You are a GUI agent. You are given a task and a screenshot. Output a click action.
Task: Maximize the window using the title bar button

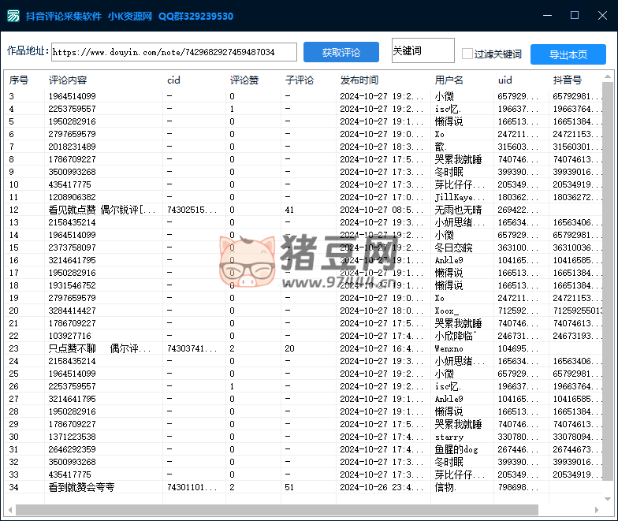pos(575,16)
